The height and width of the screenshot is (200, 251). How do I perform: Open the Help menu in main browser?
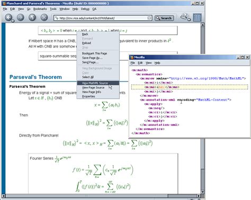75,9
